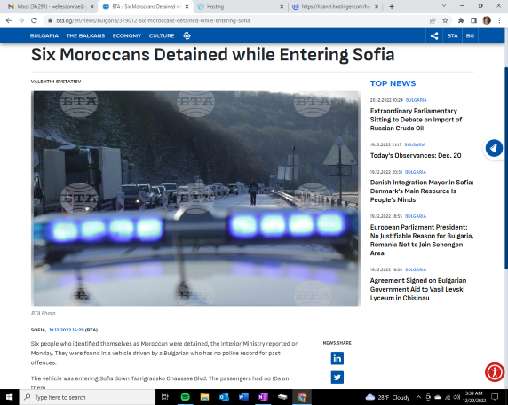
Task: Open File Explorer from taskbar
Action: click(204, 397)
